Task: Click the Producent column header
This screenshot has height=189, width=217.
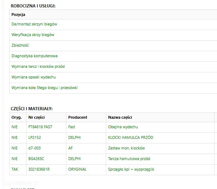Action: 78,117
